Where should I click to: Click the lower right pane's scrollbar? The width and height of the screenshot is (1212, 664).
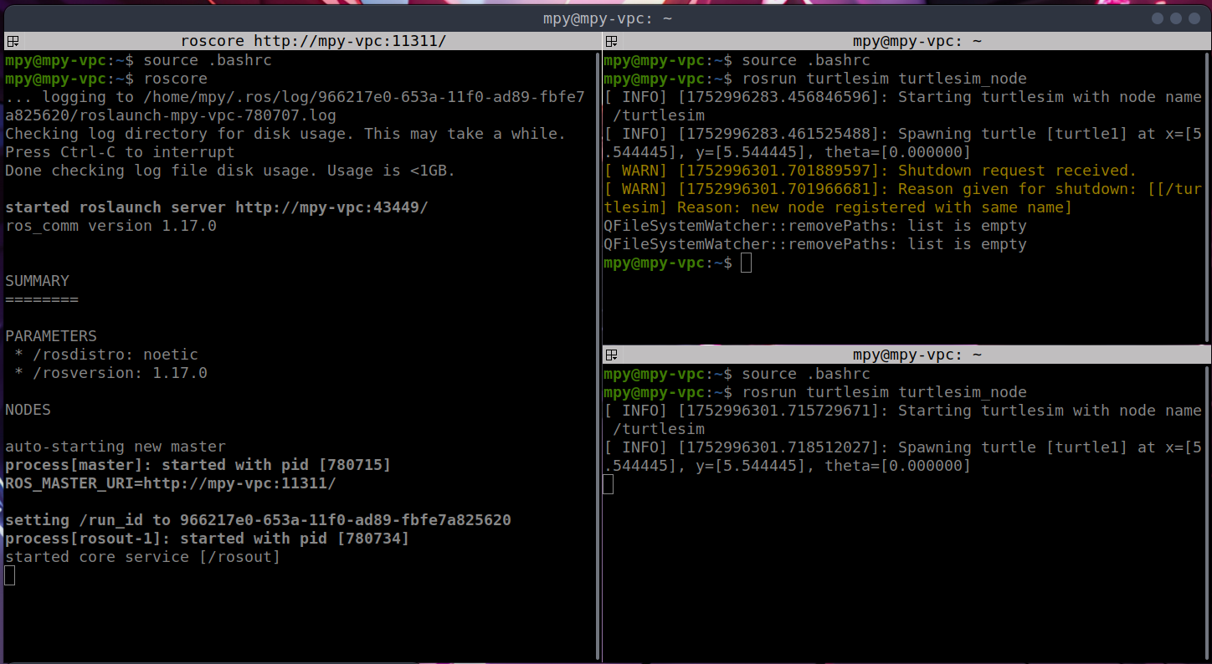[1206, 502]
